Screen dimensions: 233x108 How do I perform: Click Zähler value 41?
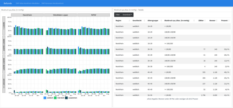coord(204,55)
